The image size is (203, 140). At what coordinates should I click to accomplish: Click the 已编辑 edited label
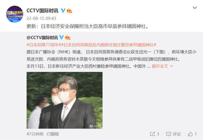click(53, 134)
